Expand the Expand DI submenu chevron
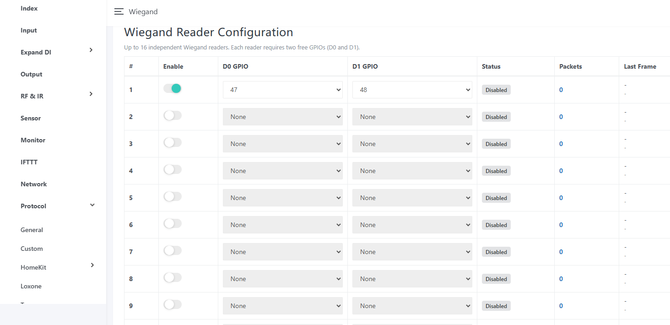The height and width of the screenshot is (325, 670). click(x=91, y=50)
